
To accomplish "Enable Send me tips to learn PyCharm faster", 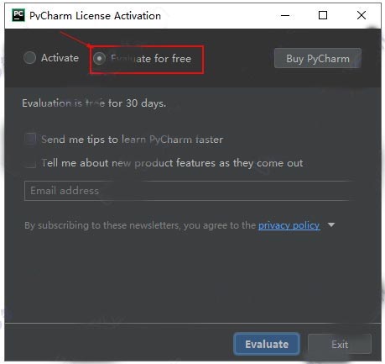I will pos(30,139).
